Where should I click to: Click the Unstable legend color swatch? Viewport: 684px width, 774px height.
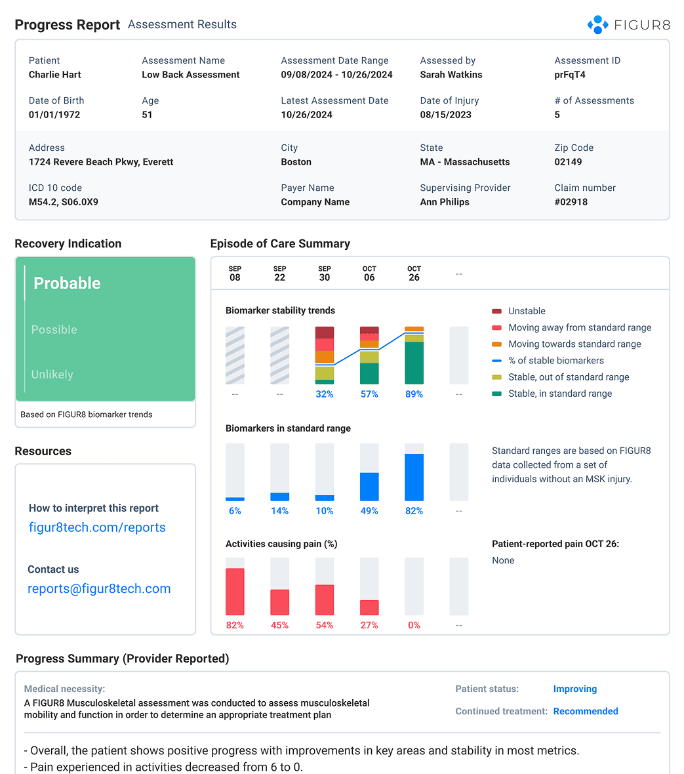click(496, 311)
